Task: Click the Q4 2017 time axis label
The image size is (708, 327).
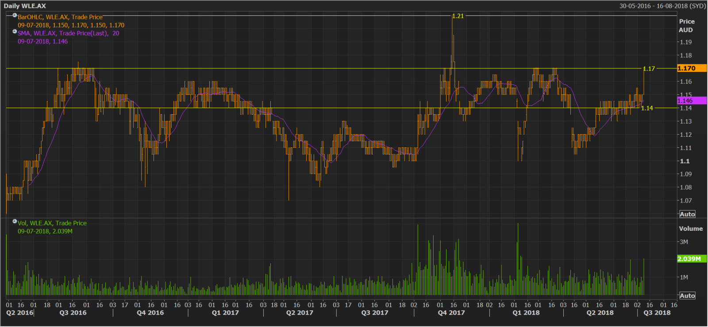Action: [x=451, y=312]
